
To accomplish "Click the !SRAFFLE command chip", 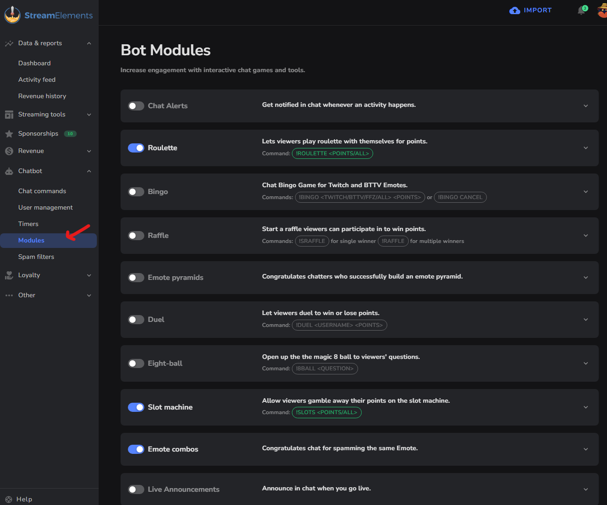I will (x=312, y=241).
